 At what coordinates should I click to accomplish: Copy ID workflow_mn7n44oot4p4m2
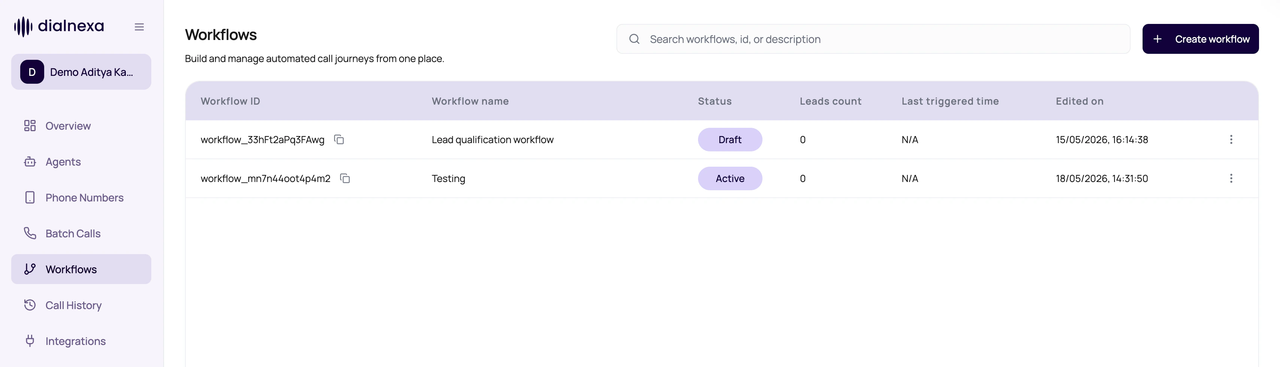tap(345, 179)
